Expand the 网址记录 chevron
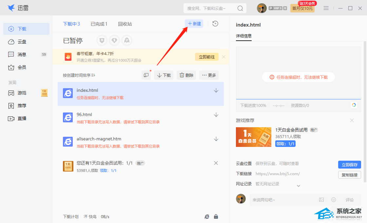The height and width of the screenshot is (223, 367). coord(299,186)
